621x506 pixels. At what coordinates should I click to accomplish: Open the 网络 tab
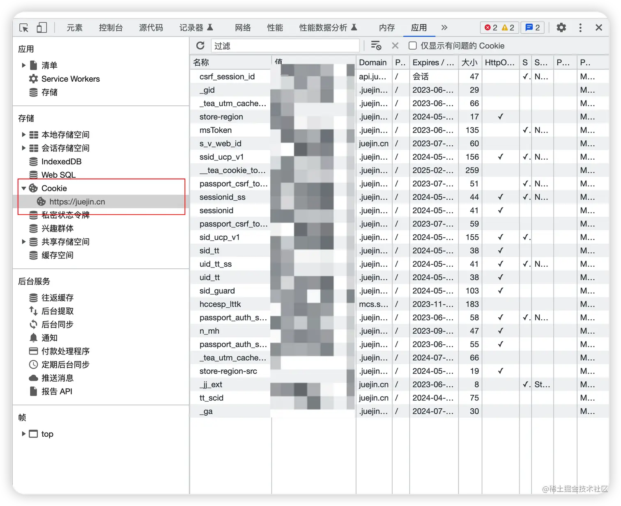tap(243, 27)
